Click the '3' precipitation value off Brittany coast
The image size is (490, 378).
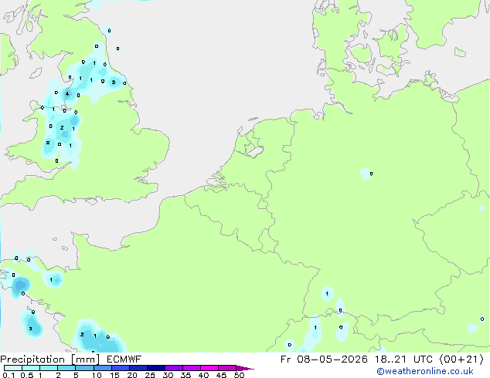30,329
